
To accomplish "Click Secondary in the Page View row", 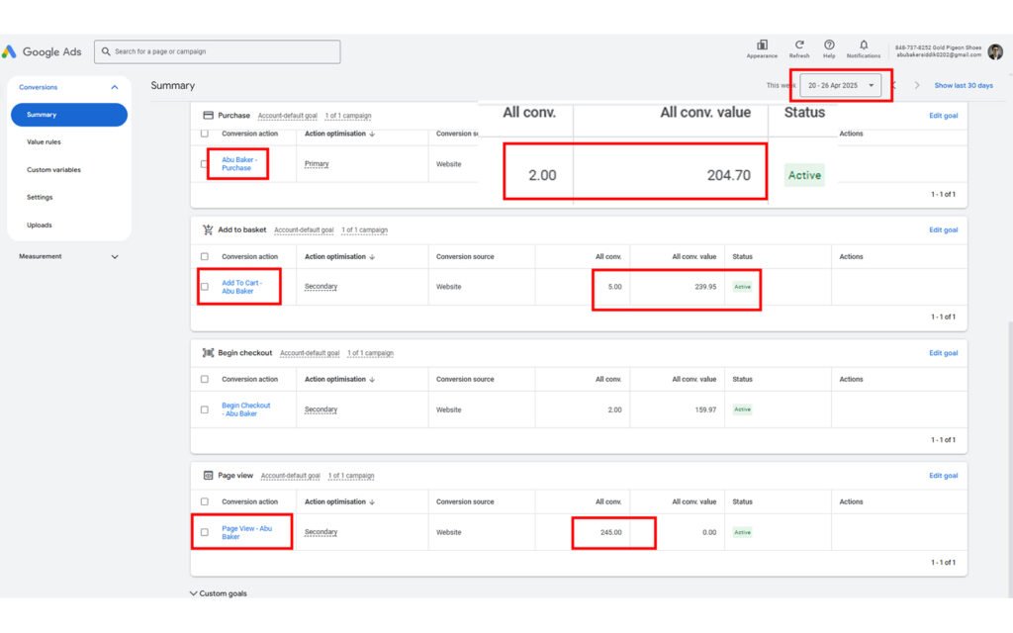I will point(321,532).
